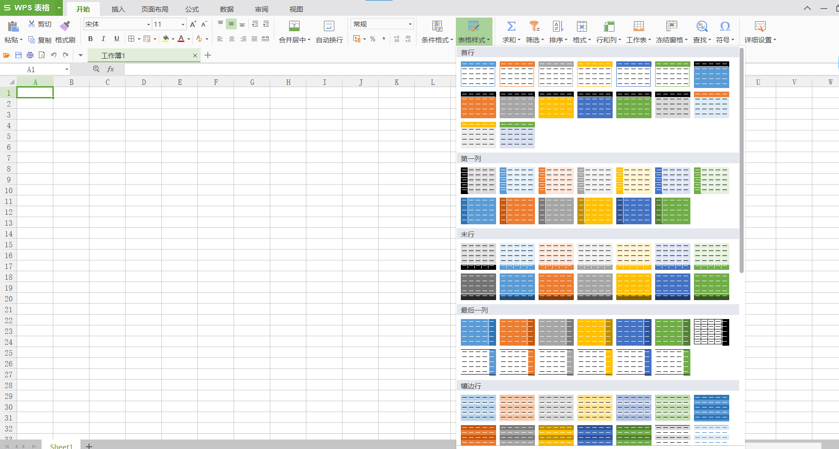
Task: Toggle Italic formatting
Action: pyautogui.click(x=103, y=39)
